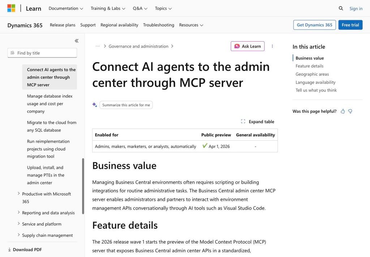Expand Service and platform tree node

pyautogui.click(x=19, y=224)
